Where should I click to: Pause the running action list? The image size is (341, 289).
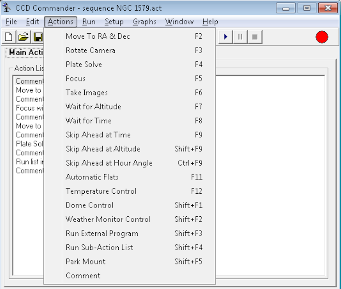240,36
